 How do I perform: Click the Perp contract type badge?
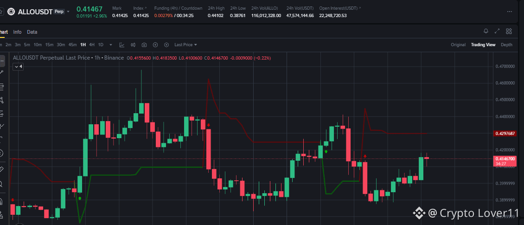pyautogui.click(x=59, y=12)
